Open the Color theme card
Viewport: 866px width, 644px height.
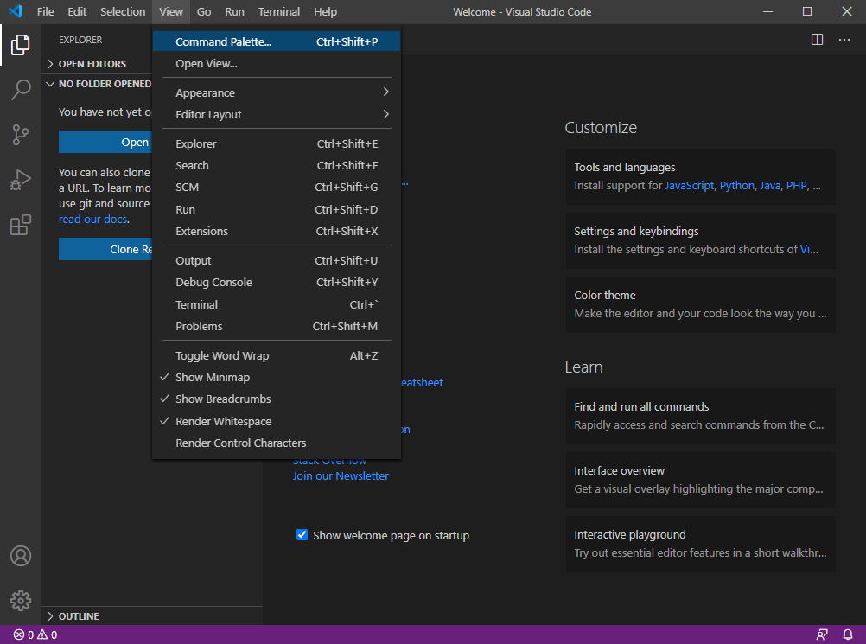point(700,304)
